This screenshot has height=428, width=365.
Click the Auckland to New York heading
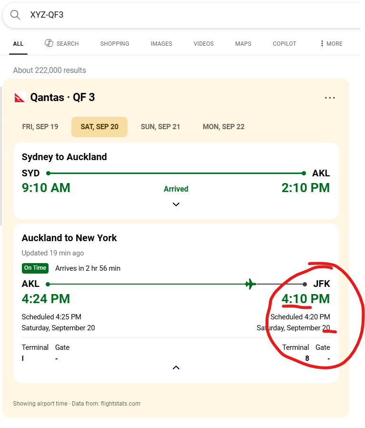[69, 238]
